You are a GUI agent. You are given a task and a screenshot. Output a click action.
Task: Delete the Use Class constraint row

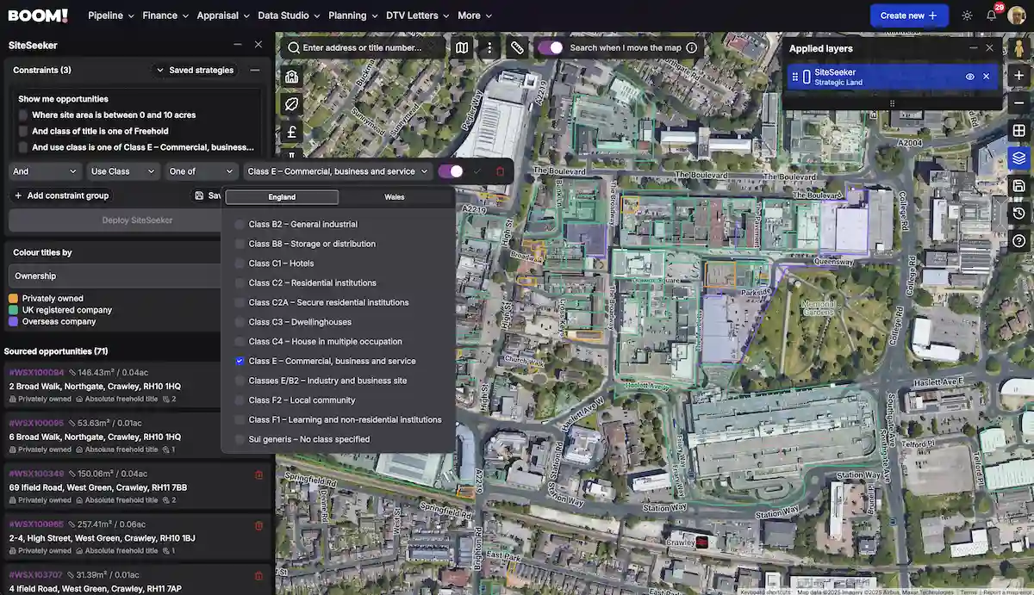[501, 171]
